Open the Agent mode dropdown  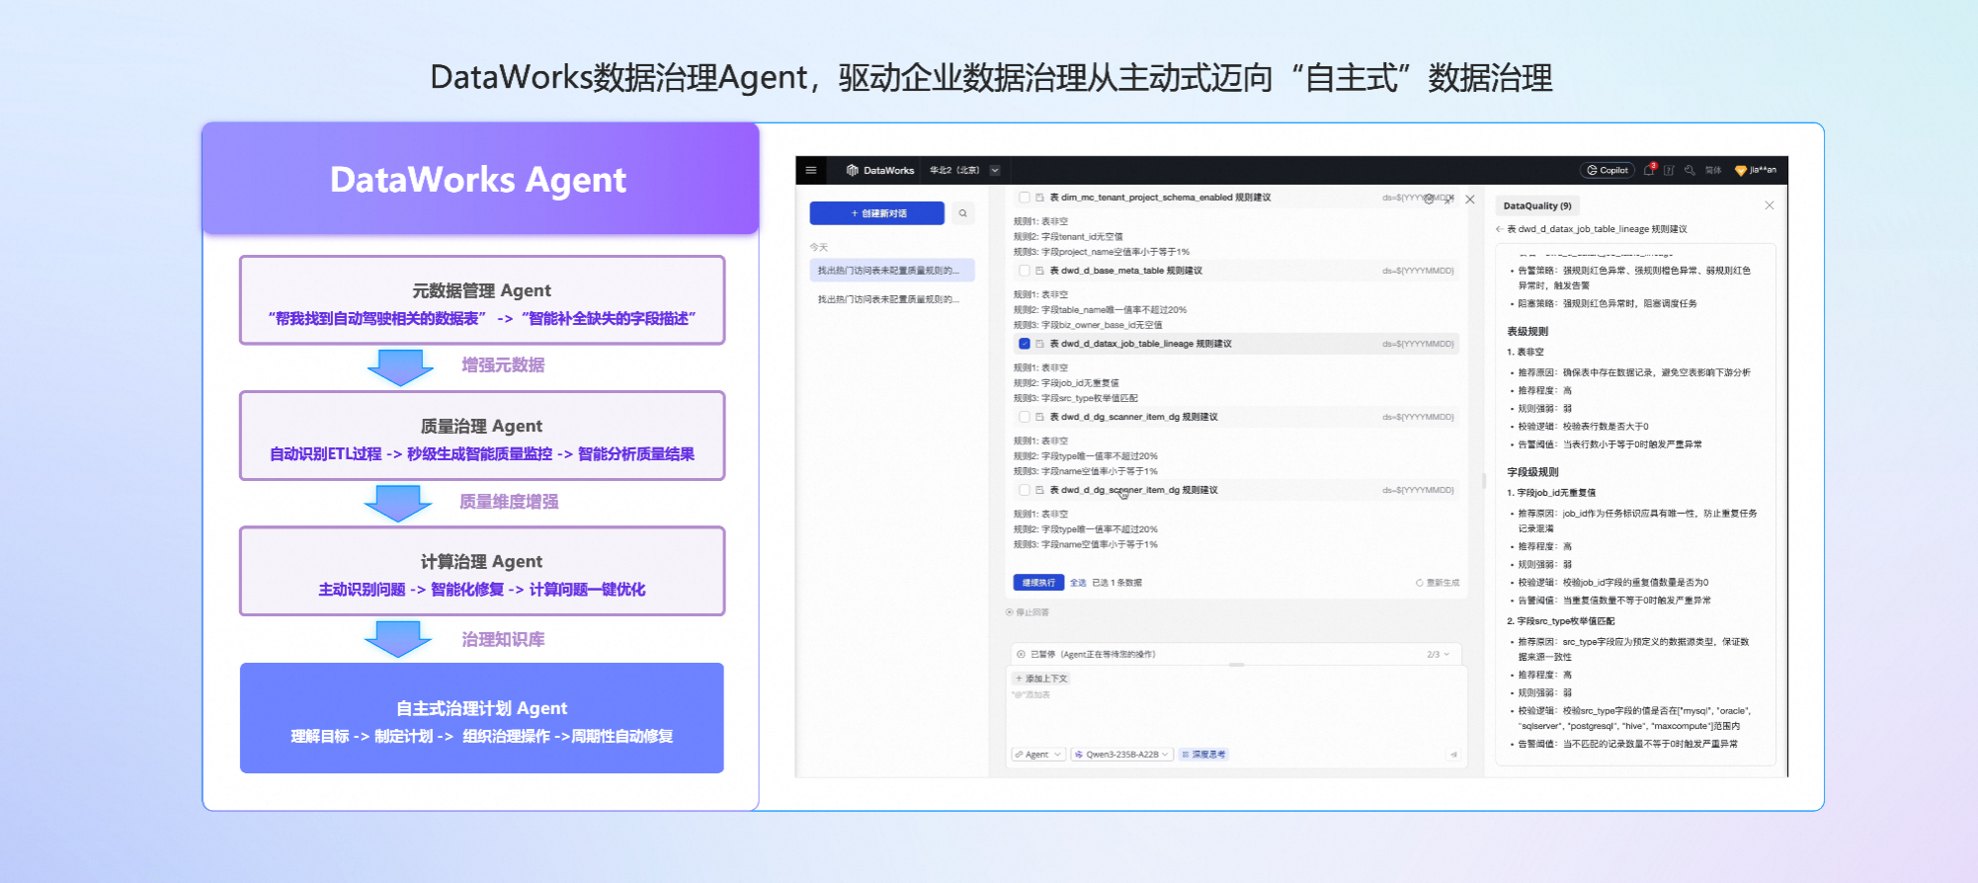pyautogui.click(x=1037, y=755)
